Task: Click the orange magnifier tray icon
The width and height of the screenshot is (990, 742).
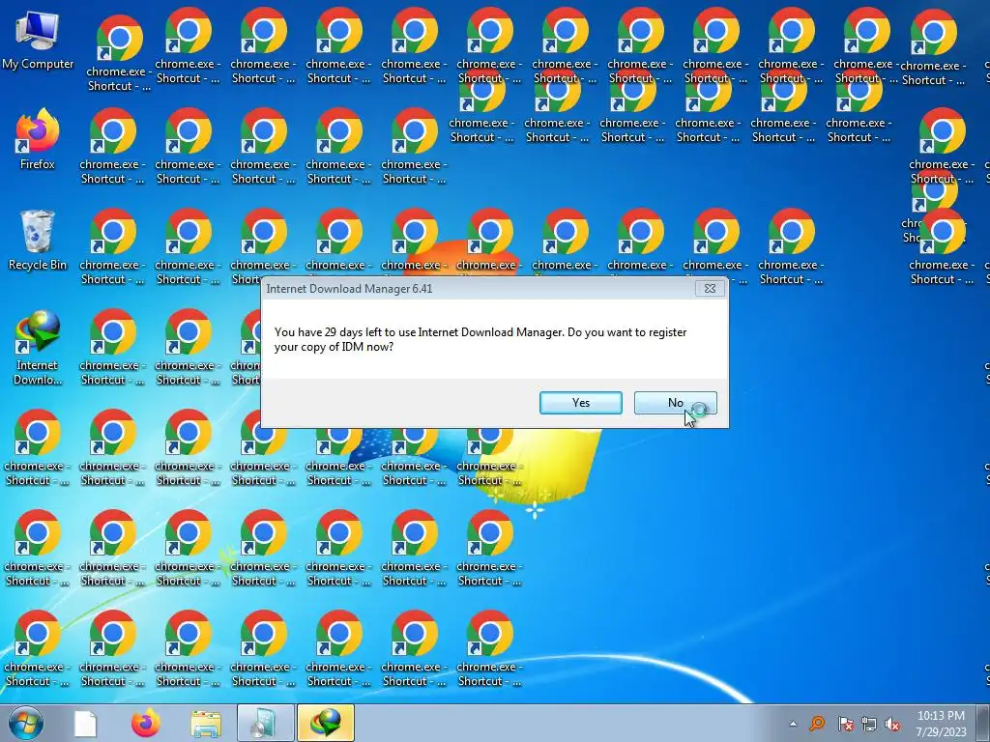Action: [817, 723]
